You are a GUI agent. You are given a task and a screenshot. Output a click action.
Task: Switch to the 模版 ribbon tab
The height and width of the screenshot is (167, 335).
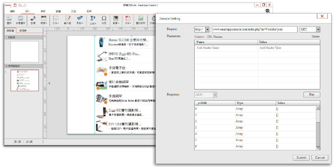click(x=43, y=11)
